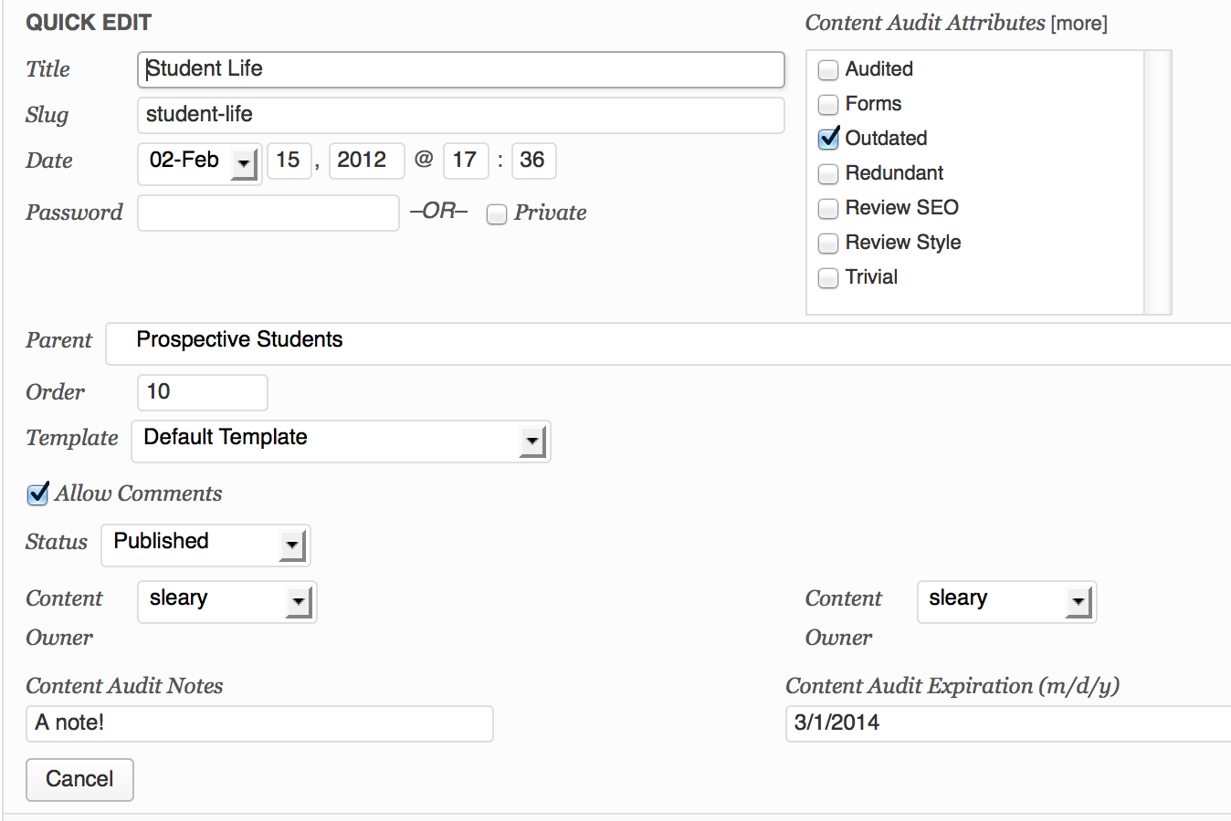Open the right Content Owner sleary dropdown
The height and width of the screenshot is (821, 1231).
click(x=1006, y=602)
